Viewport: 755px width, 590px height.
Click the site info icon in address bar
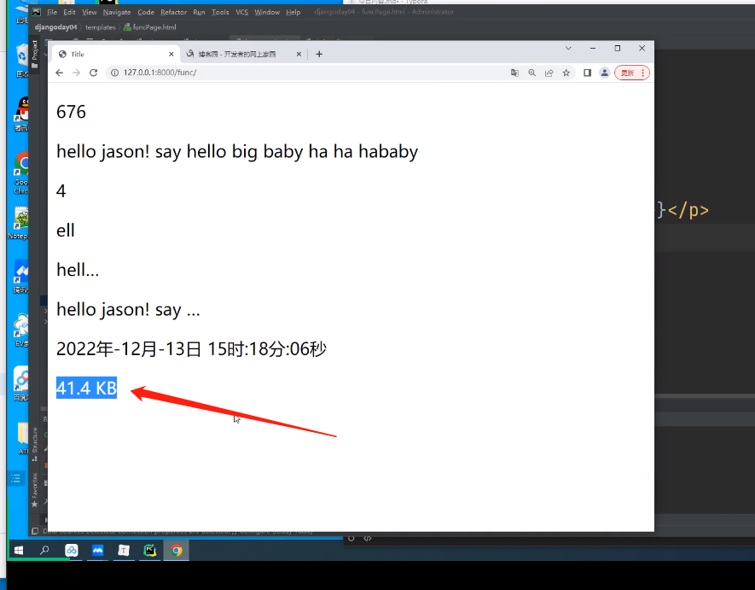click(114, 73)
